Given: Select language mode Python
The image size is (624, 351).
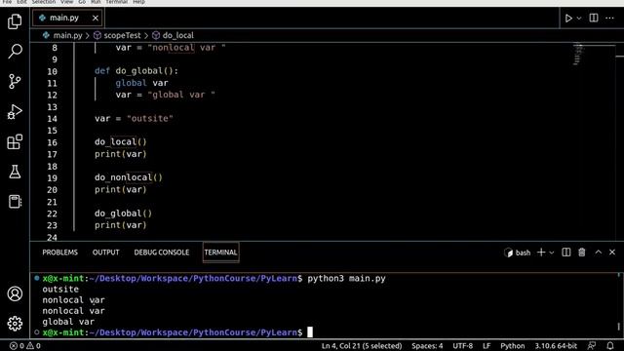Looking at the screenshot, I should pyautogui.click(x=512, y=346).
